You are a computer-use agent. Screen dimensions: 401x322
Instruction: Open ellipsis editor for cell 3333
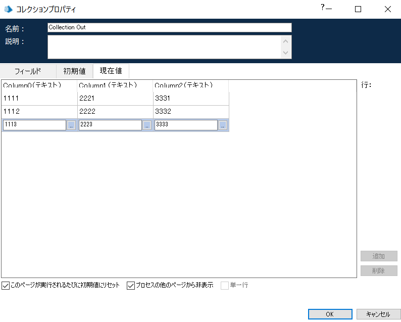click(223, 125)
